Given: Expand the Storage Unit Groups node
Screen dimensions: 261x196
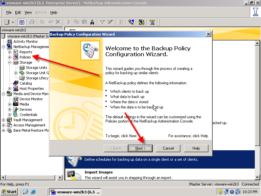Looking at the screenshot, I should (x=16, y=73).
